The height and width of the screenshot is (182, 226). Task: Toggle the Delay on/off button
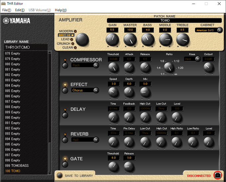[x=65, y=115]
